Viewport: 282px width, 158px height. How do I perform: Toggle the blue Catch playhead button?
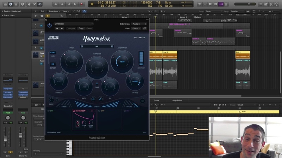(x=84, y=11)
